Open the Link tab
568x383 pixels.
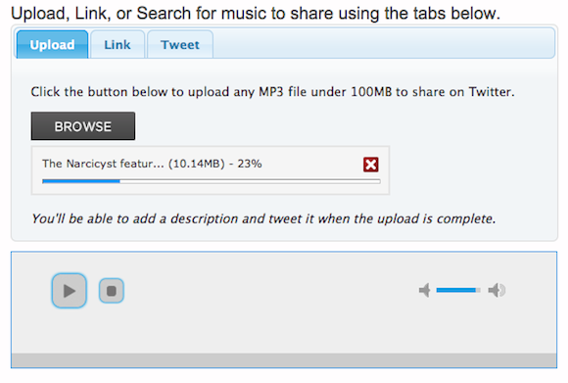(x=118, y=44)
